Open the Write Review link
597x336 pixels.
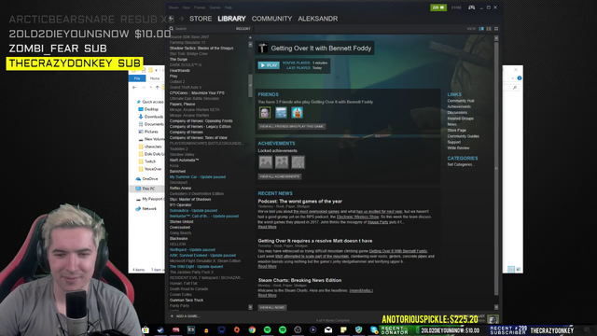pyautogui.click(x=458, y=147)
